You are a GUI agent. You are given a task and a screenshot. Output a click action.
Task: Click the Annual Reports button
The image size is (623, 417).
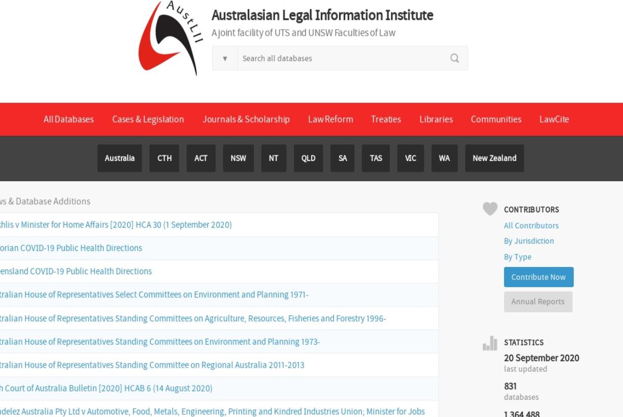[x=538, y=302]
